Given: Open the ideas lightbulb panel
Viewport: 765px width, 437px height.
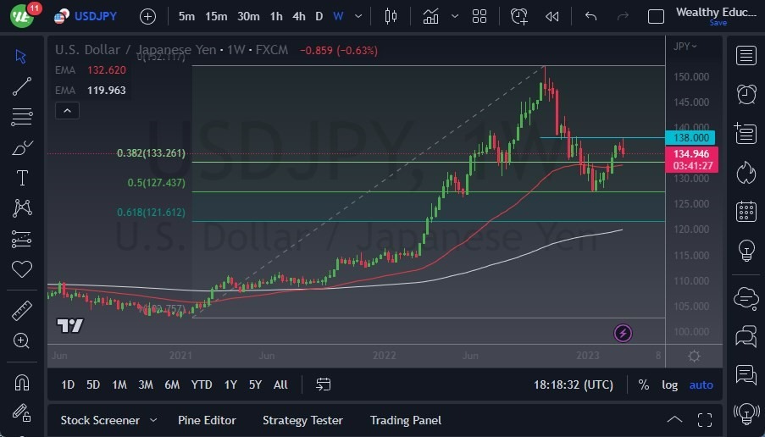Looking at the screenshot, I should 746,251.
